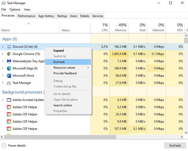The image size is (188, 151).
Task: Expand the Malwarebytes Tray process group
Action: pyautogui.click(x=3, y=61)
